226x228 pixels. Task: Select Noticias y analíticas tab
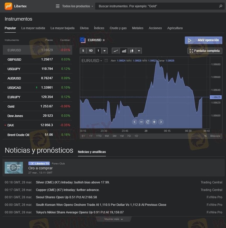tap(92, 152)
